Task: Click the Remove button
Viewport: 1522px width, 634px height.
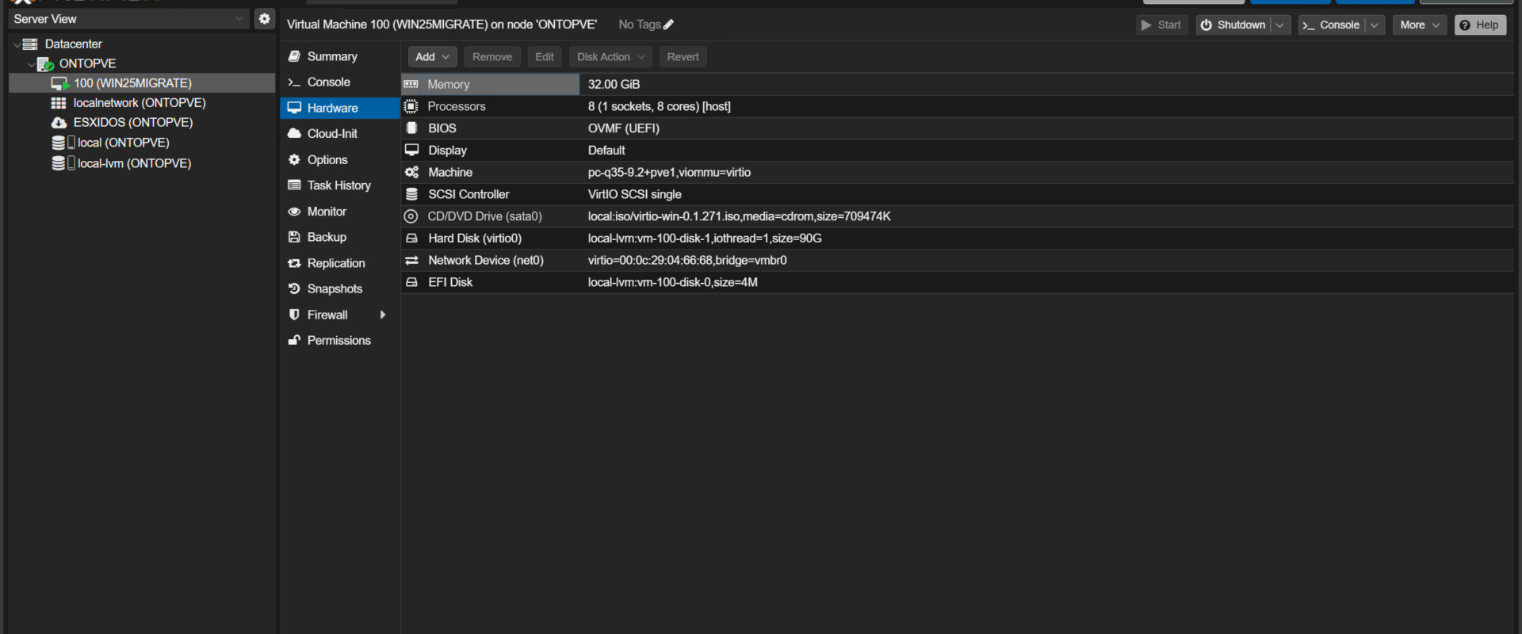Action: [492, 57]
